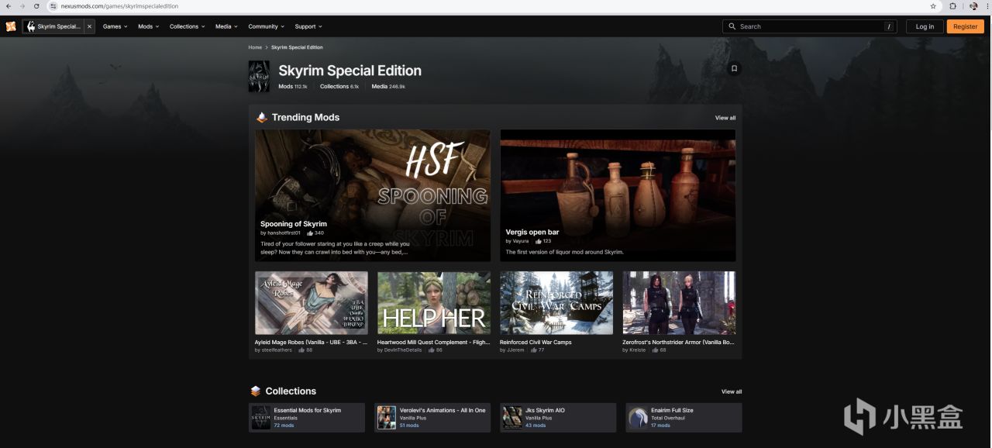The image size is (992, 448).
Task: Expand the Games dropdown menu
Action: [x=115, y=26]
